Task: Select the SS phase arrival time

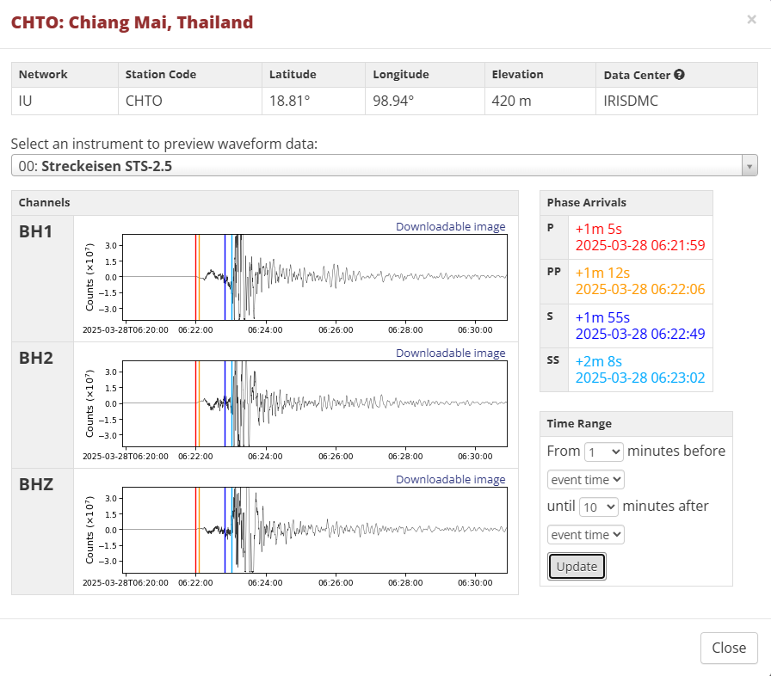Action: click(640, 378)
